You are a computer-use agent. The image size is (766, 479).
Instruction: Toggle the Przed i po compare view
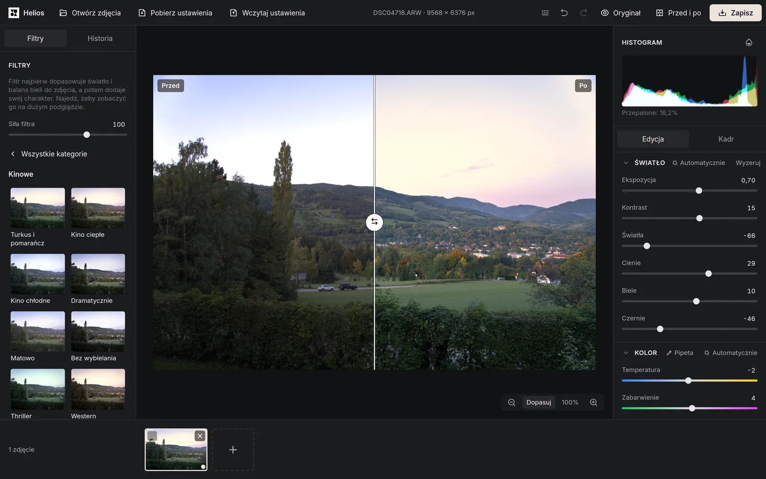pos(678,13)
